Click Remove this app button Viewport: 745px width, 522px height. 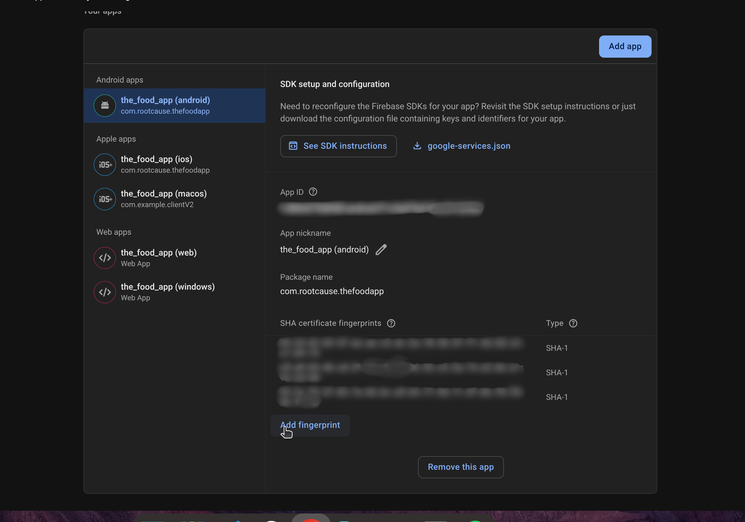[x=461, y=467]
